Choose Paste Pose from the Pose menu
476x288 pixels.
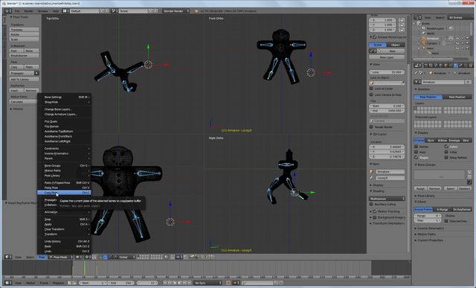click(x=64, y=188)
